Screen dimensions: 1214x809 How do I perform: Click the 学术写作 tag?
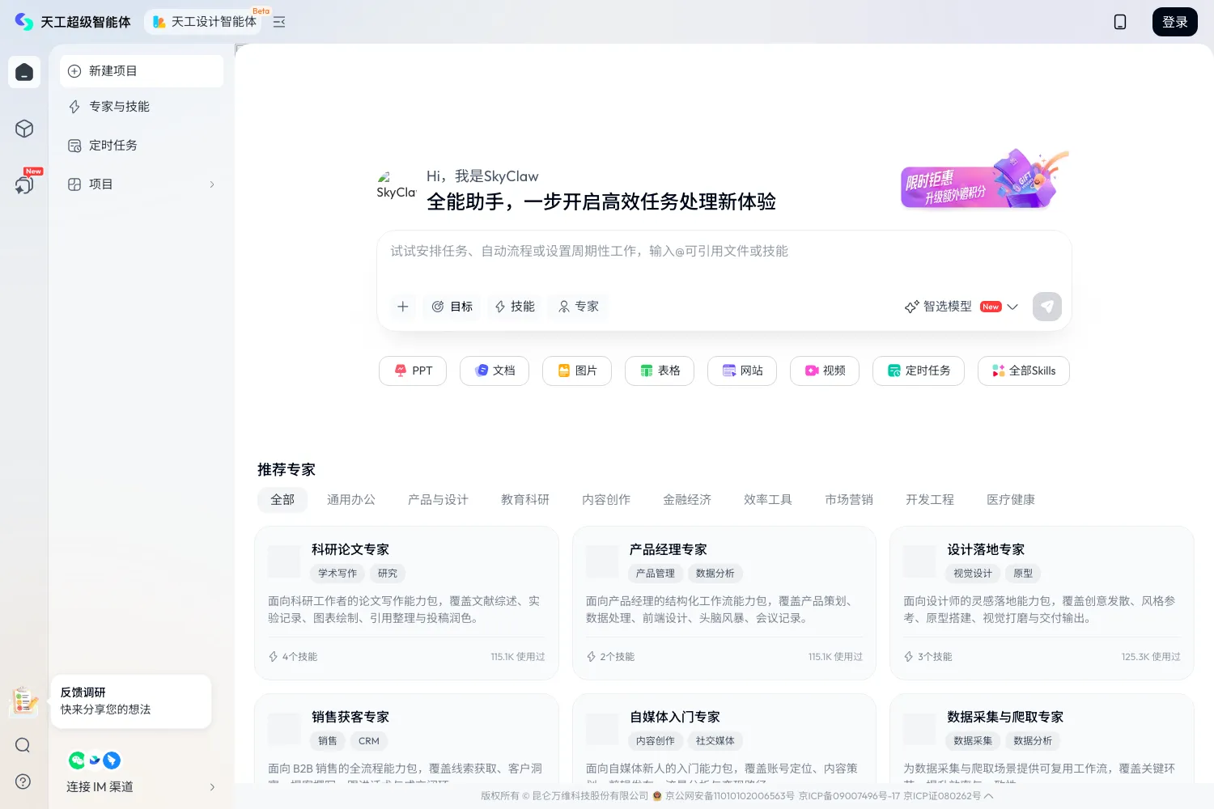[x=337, y=574]
